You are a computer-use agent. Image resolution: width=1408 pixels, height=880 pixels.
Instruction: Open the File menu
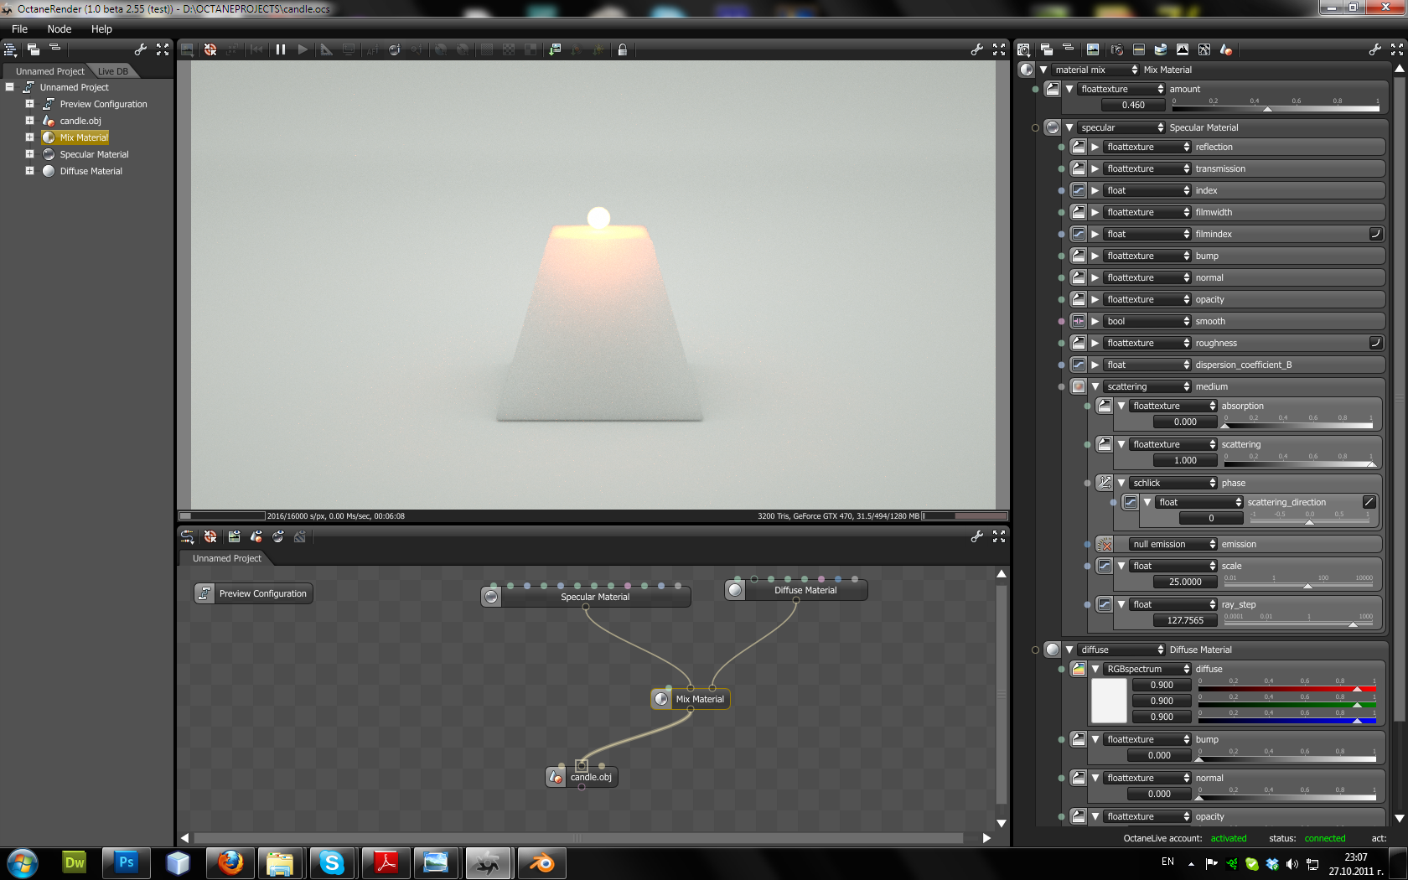click(x=19, y=28)
